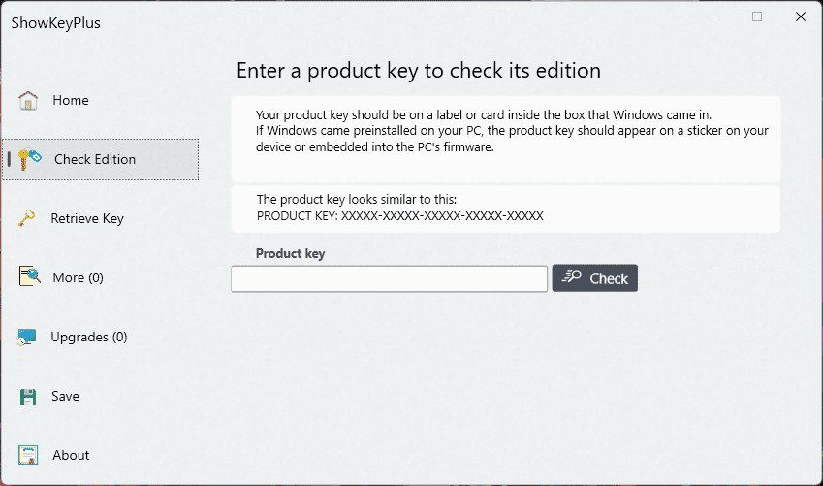This screenshot has height=486, width=823.
Task: Focus the Product key input field
Action: click(389, 279)
